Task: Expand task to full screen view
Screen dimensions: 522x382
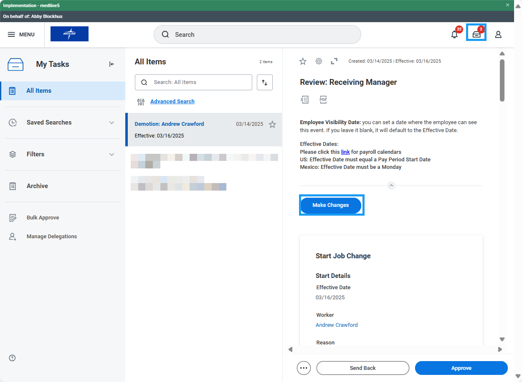Action: coord(334,61)
